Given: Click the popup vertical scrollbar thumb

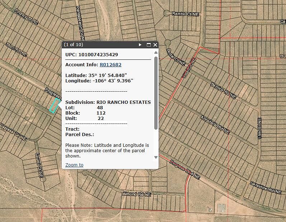Looking at the screenshot, I should coord(156,93).
